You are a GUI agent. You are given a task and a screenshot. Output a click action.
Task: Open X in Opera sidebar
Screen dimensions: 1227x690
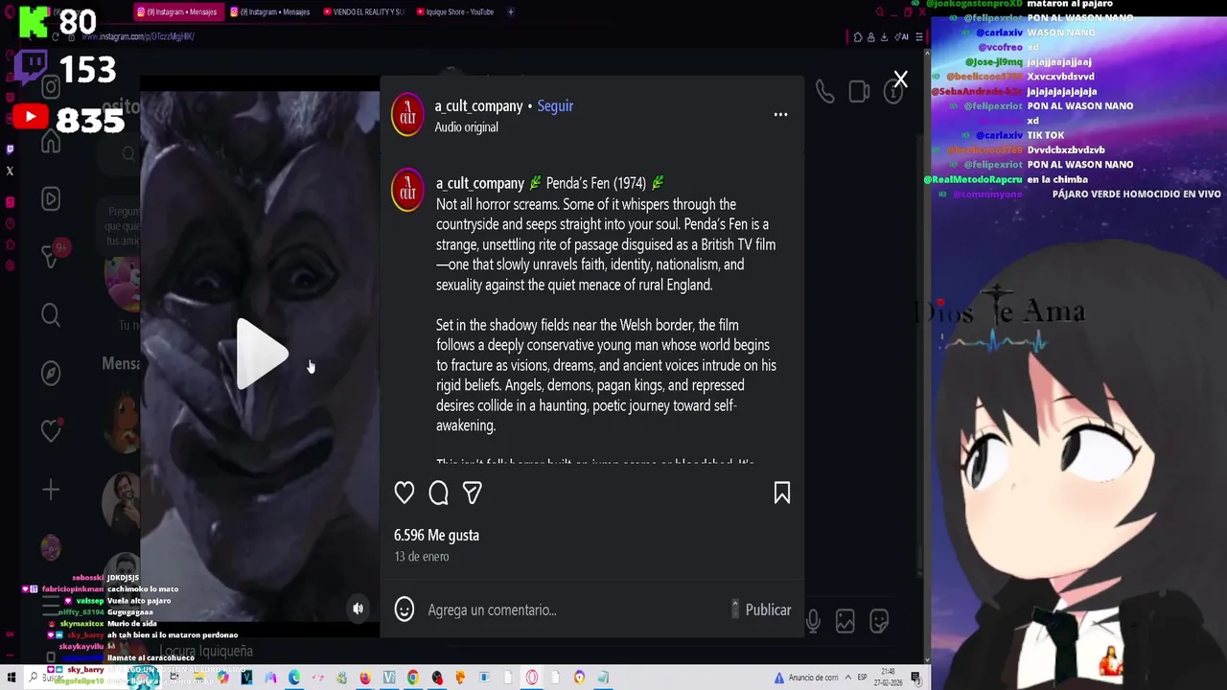[10, 172]
